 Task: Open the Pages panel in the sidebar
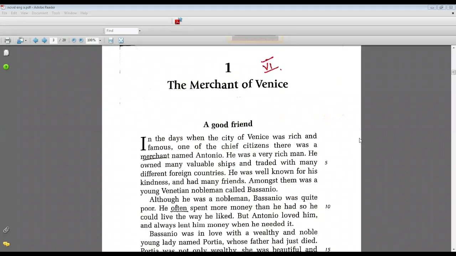(x=6, y=53)
